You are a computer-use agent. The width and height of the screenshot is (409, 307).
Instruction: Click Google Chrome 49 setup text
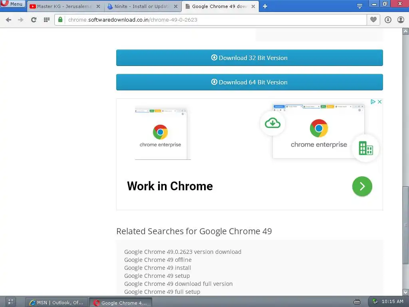tap(157, 276)
